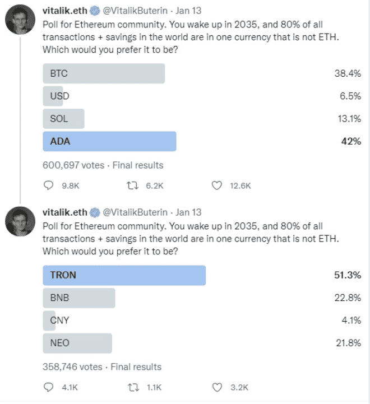Screen dimensions: 370x404
Task: Retweet the second poll tweet
Action: (x=133, y=387)
